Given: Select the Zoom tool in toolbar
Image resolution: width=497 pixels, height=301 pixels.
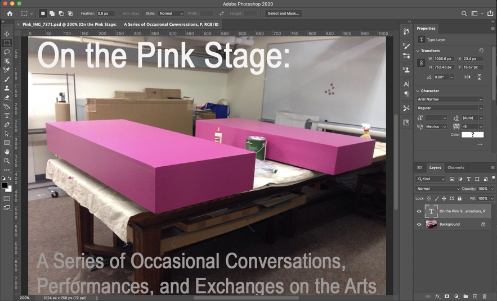Looking at the screenshot, I should 7,161.
